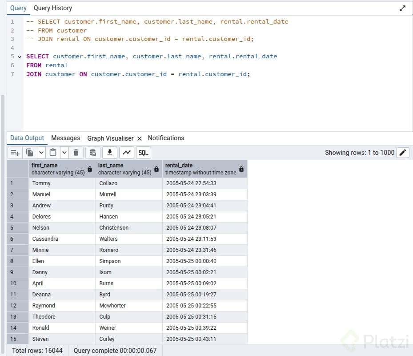
Task: Open the copy options dropdown arrow
Action: [41, 153]
